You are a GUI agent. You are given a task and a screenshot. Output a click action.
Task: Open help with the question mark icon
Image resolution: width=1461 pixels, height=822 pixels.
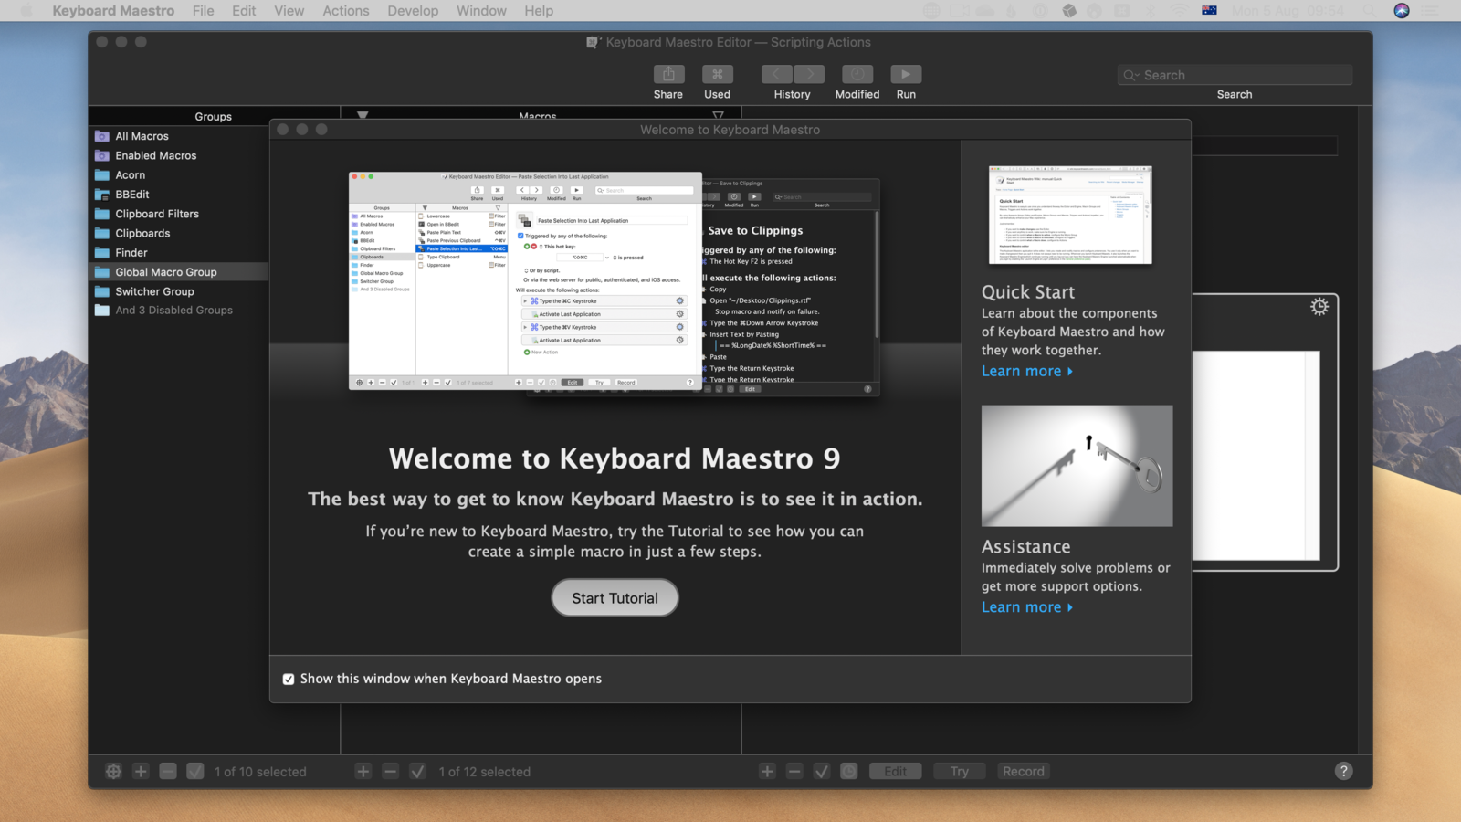click(x=1343, y=771)
